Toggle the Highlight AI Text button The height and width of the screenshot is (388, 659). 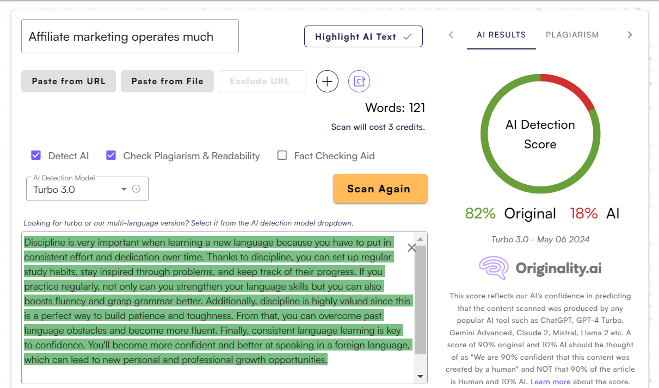coord(363,36)
